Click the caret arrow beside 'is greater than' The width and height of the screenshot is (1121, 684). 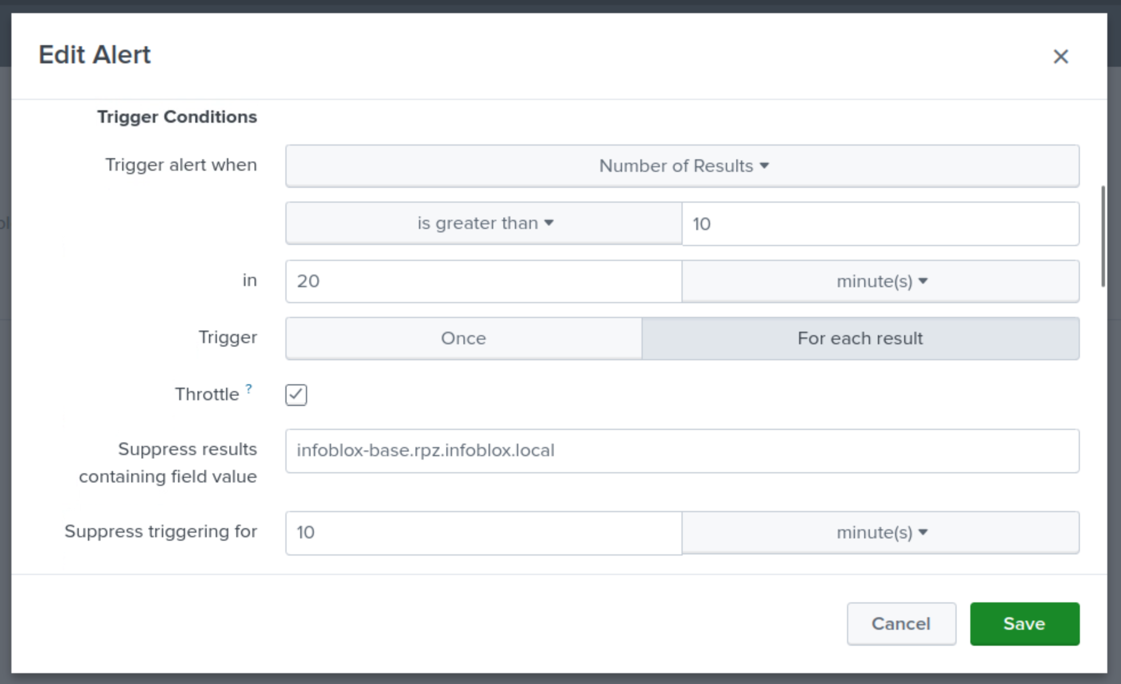coord(549,223)
